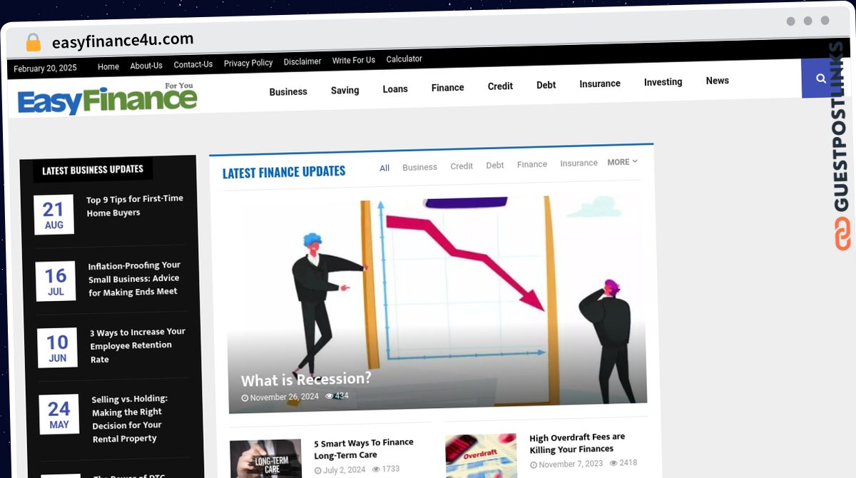
Task: Click the November 7, 2023 post date
Action: click(566, 464)
